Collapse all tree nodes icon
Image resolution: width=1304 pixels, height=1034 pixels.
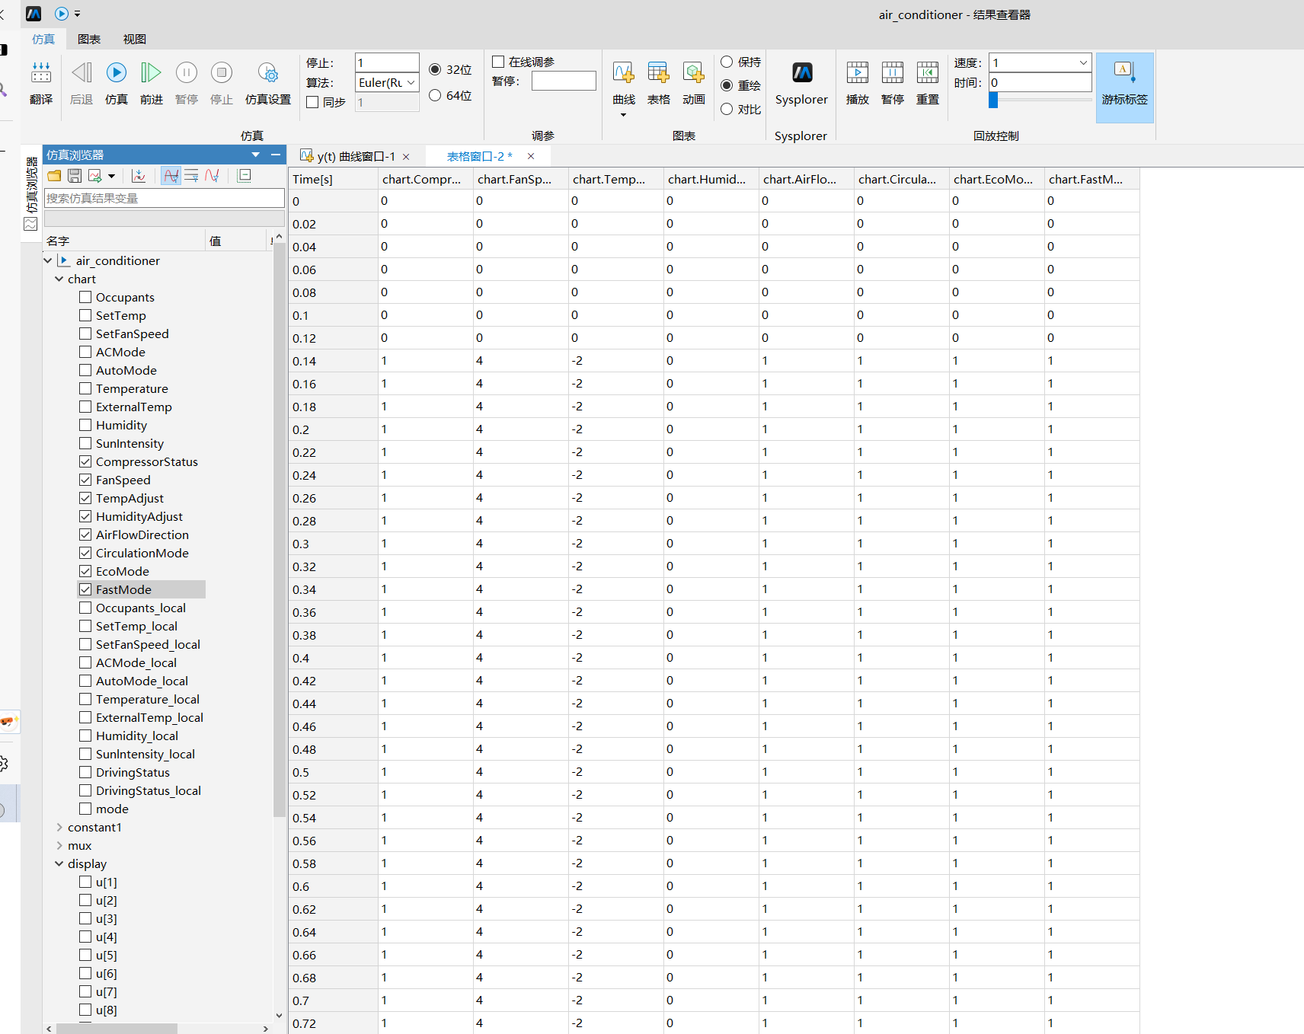pos(244,176)
